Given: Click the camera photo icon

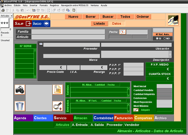Looking at the screenshot, I should click(x=20, y=90).
